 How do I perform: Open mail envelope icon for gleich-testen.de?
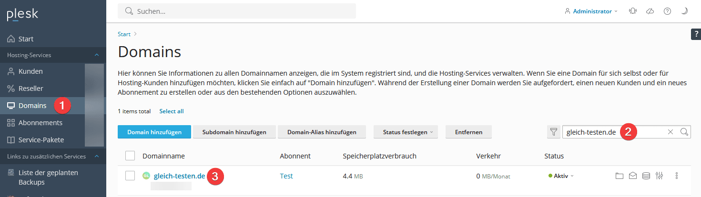632,176
